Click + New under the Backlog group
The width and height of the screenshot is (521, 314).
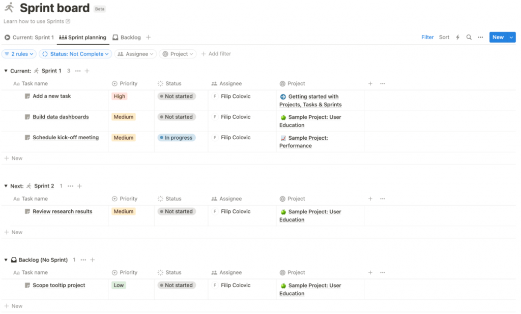pyautogui.click(x=14, y=306)
